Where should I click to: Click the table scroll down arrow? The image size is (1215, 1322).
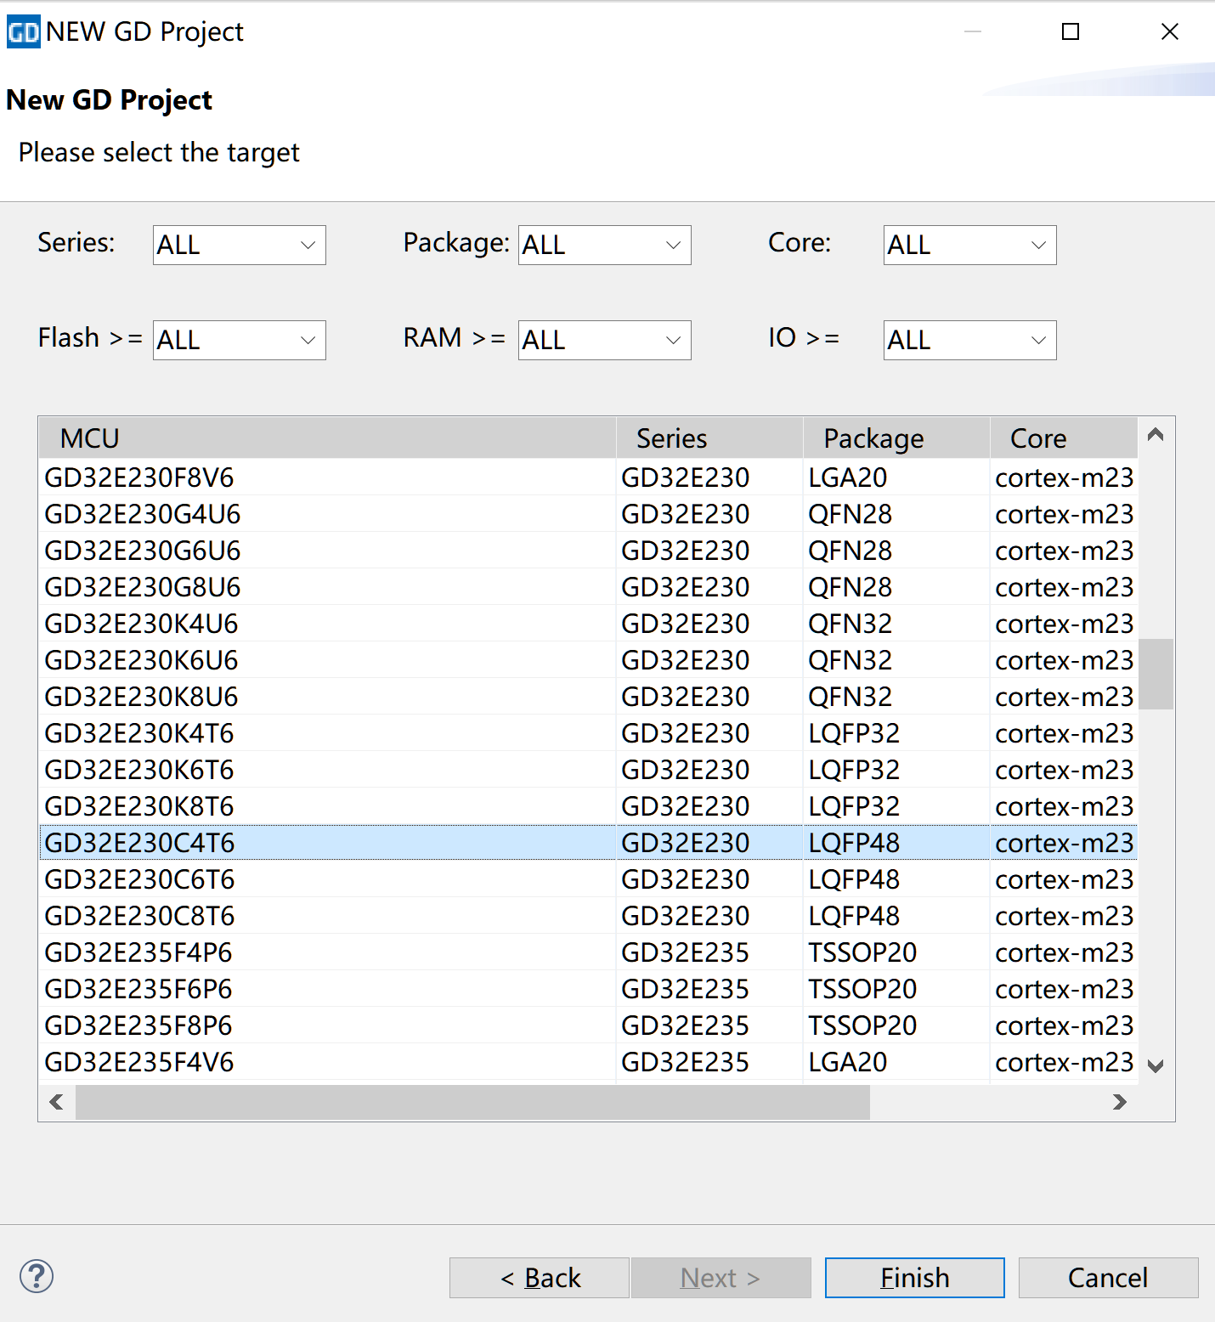1155,1065
